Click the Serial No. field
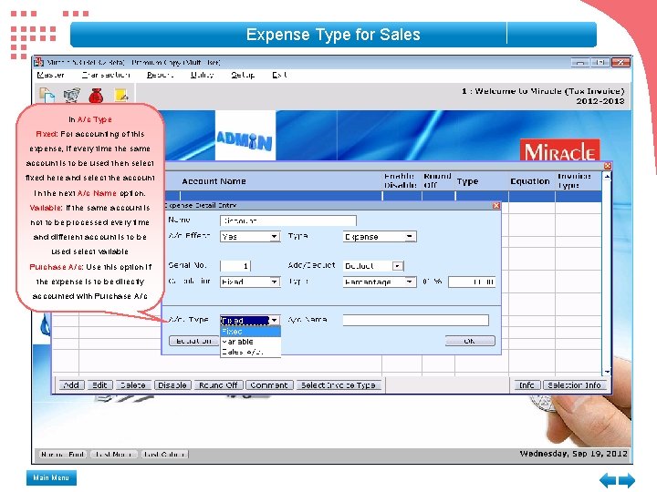657x492 pixels. pos(235,266)
